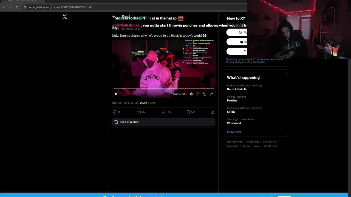Open Cookie Policy footer link
Screen dimensions: 351x197
269,142
